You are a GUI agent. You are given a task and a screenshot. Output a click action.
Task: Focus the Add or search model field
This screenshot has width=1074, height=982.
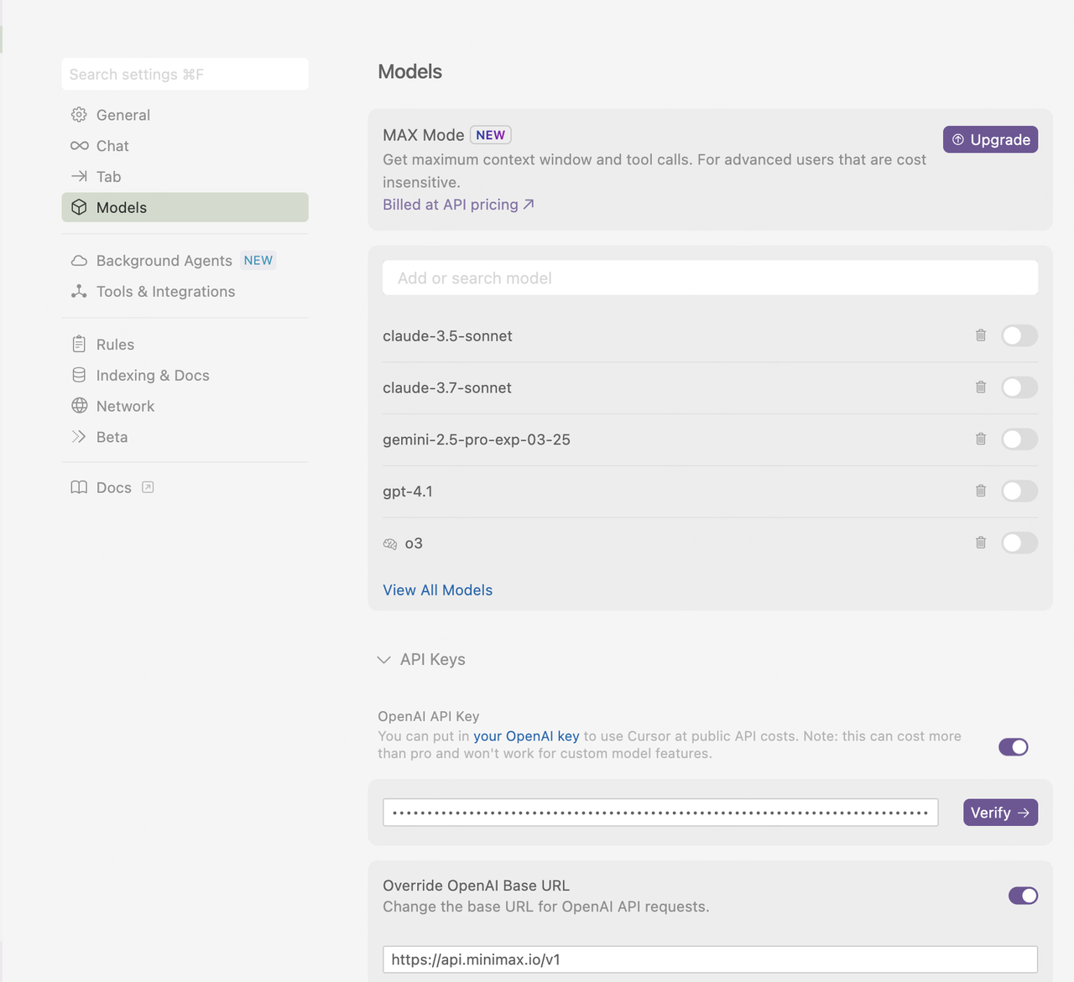tap(710, 278)
